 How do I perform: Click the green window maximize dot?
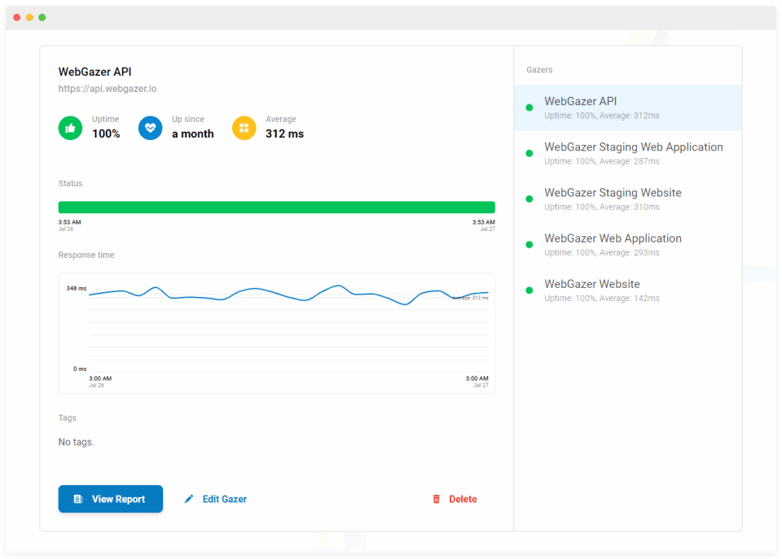pos(42,17)
